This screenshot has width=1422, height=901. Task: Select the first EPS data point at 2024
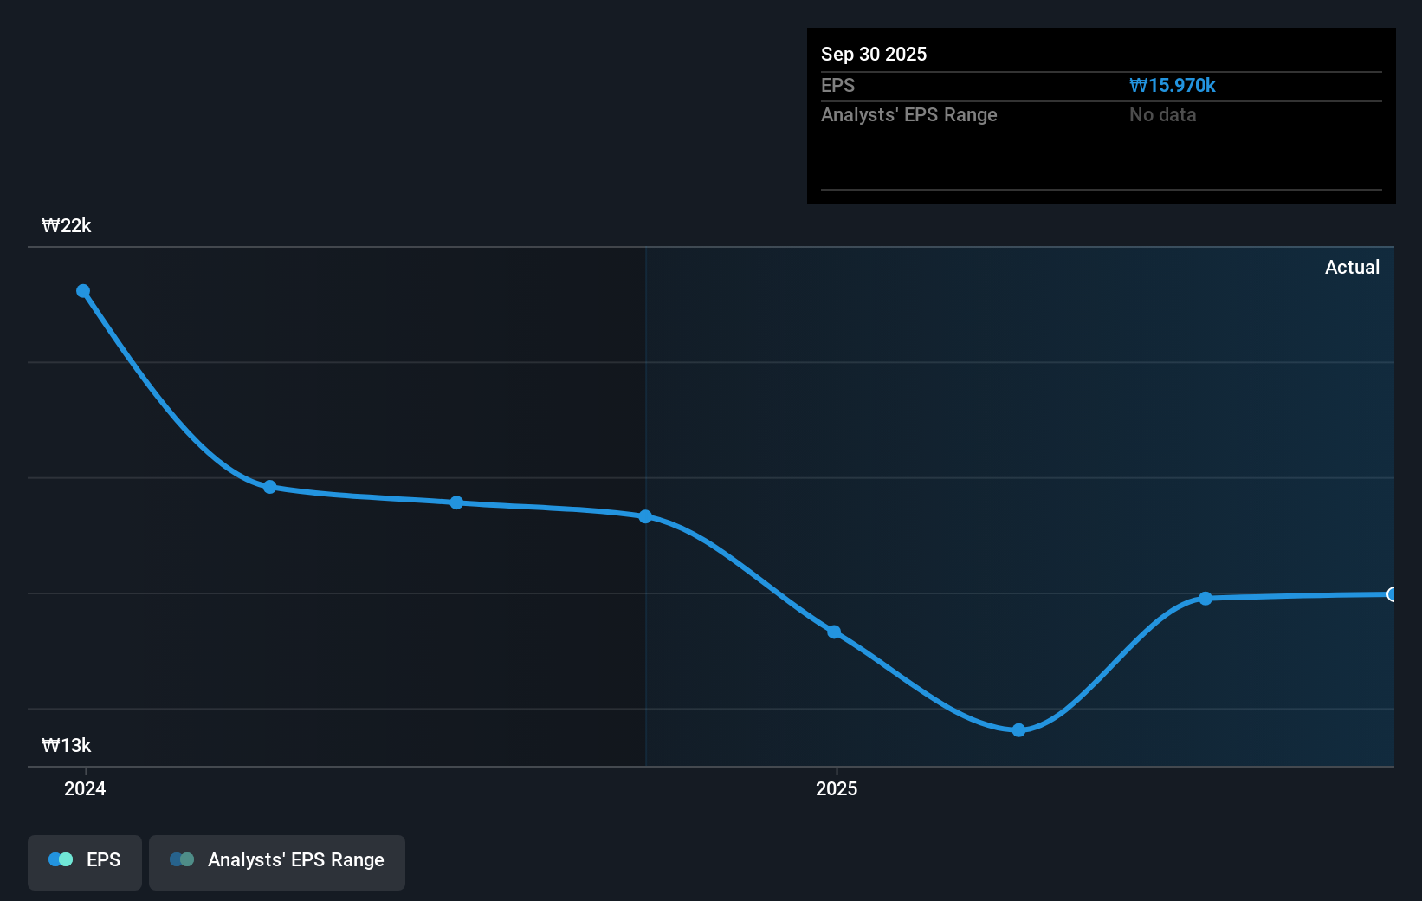83,291
